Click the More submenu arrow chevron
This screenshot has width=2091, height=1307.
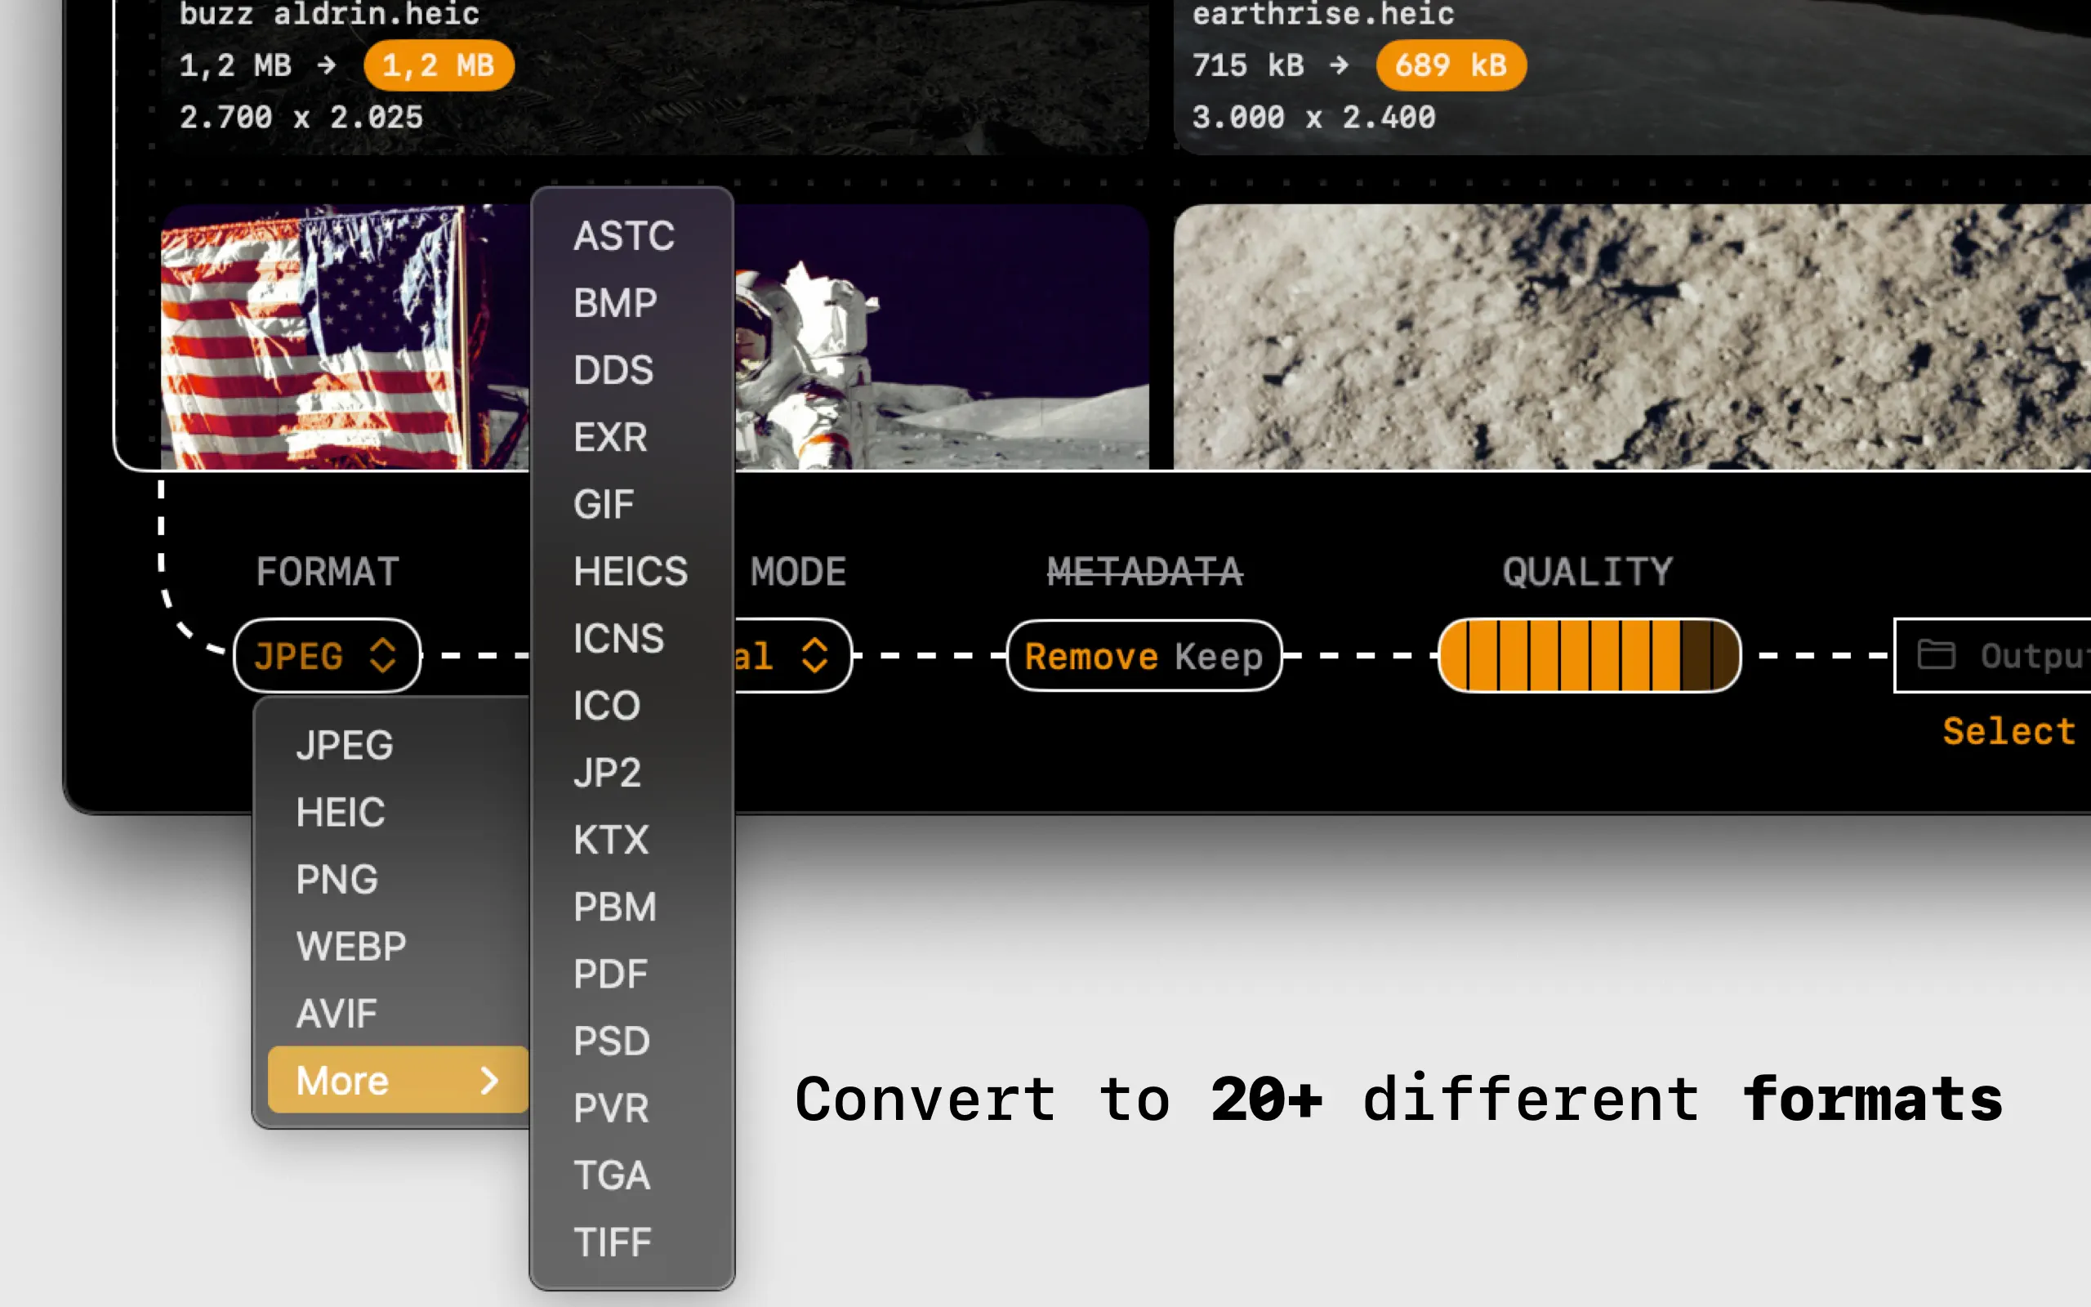coord(489,1081)
